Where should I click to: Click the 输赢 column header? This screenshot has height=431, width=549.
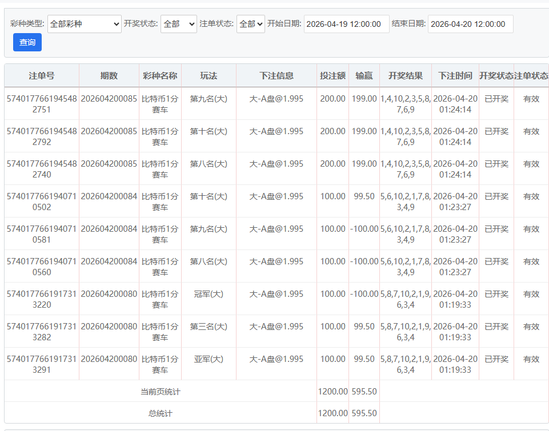364,76
